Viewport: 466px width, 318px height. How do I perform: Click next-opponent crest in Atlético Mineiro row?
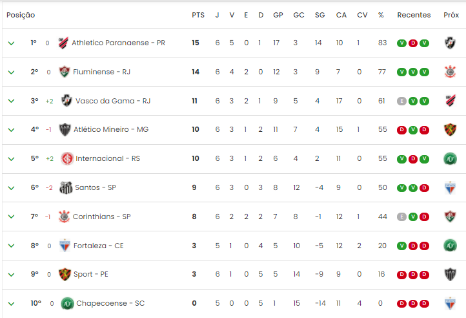pyautogui.click(x=451, y=129)
